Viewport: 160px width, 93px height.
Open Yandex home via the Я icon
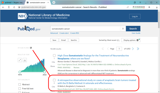9,7
